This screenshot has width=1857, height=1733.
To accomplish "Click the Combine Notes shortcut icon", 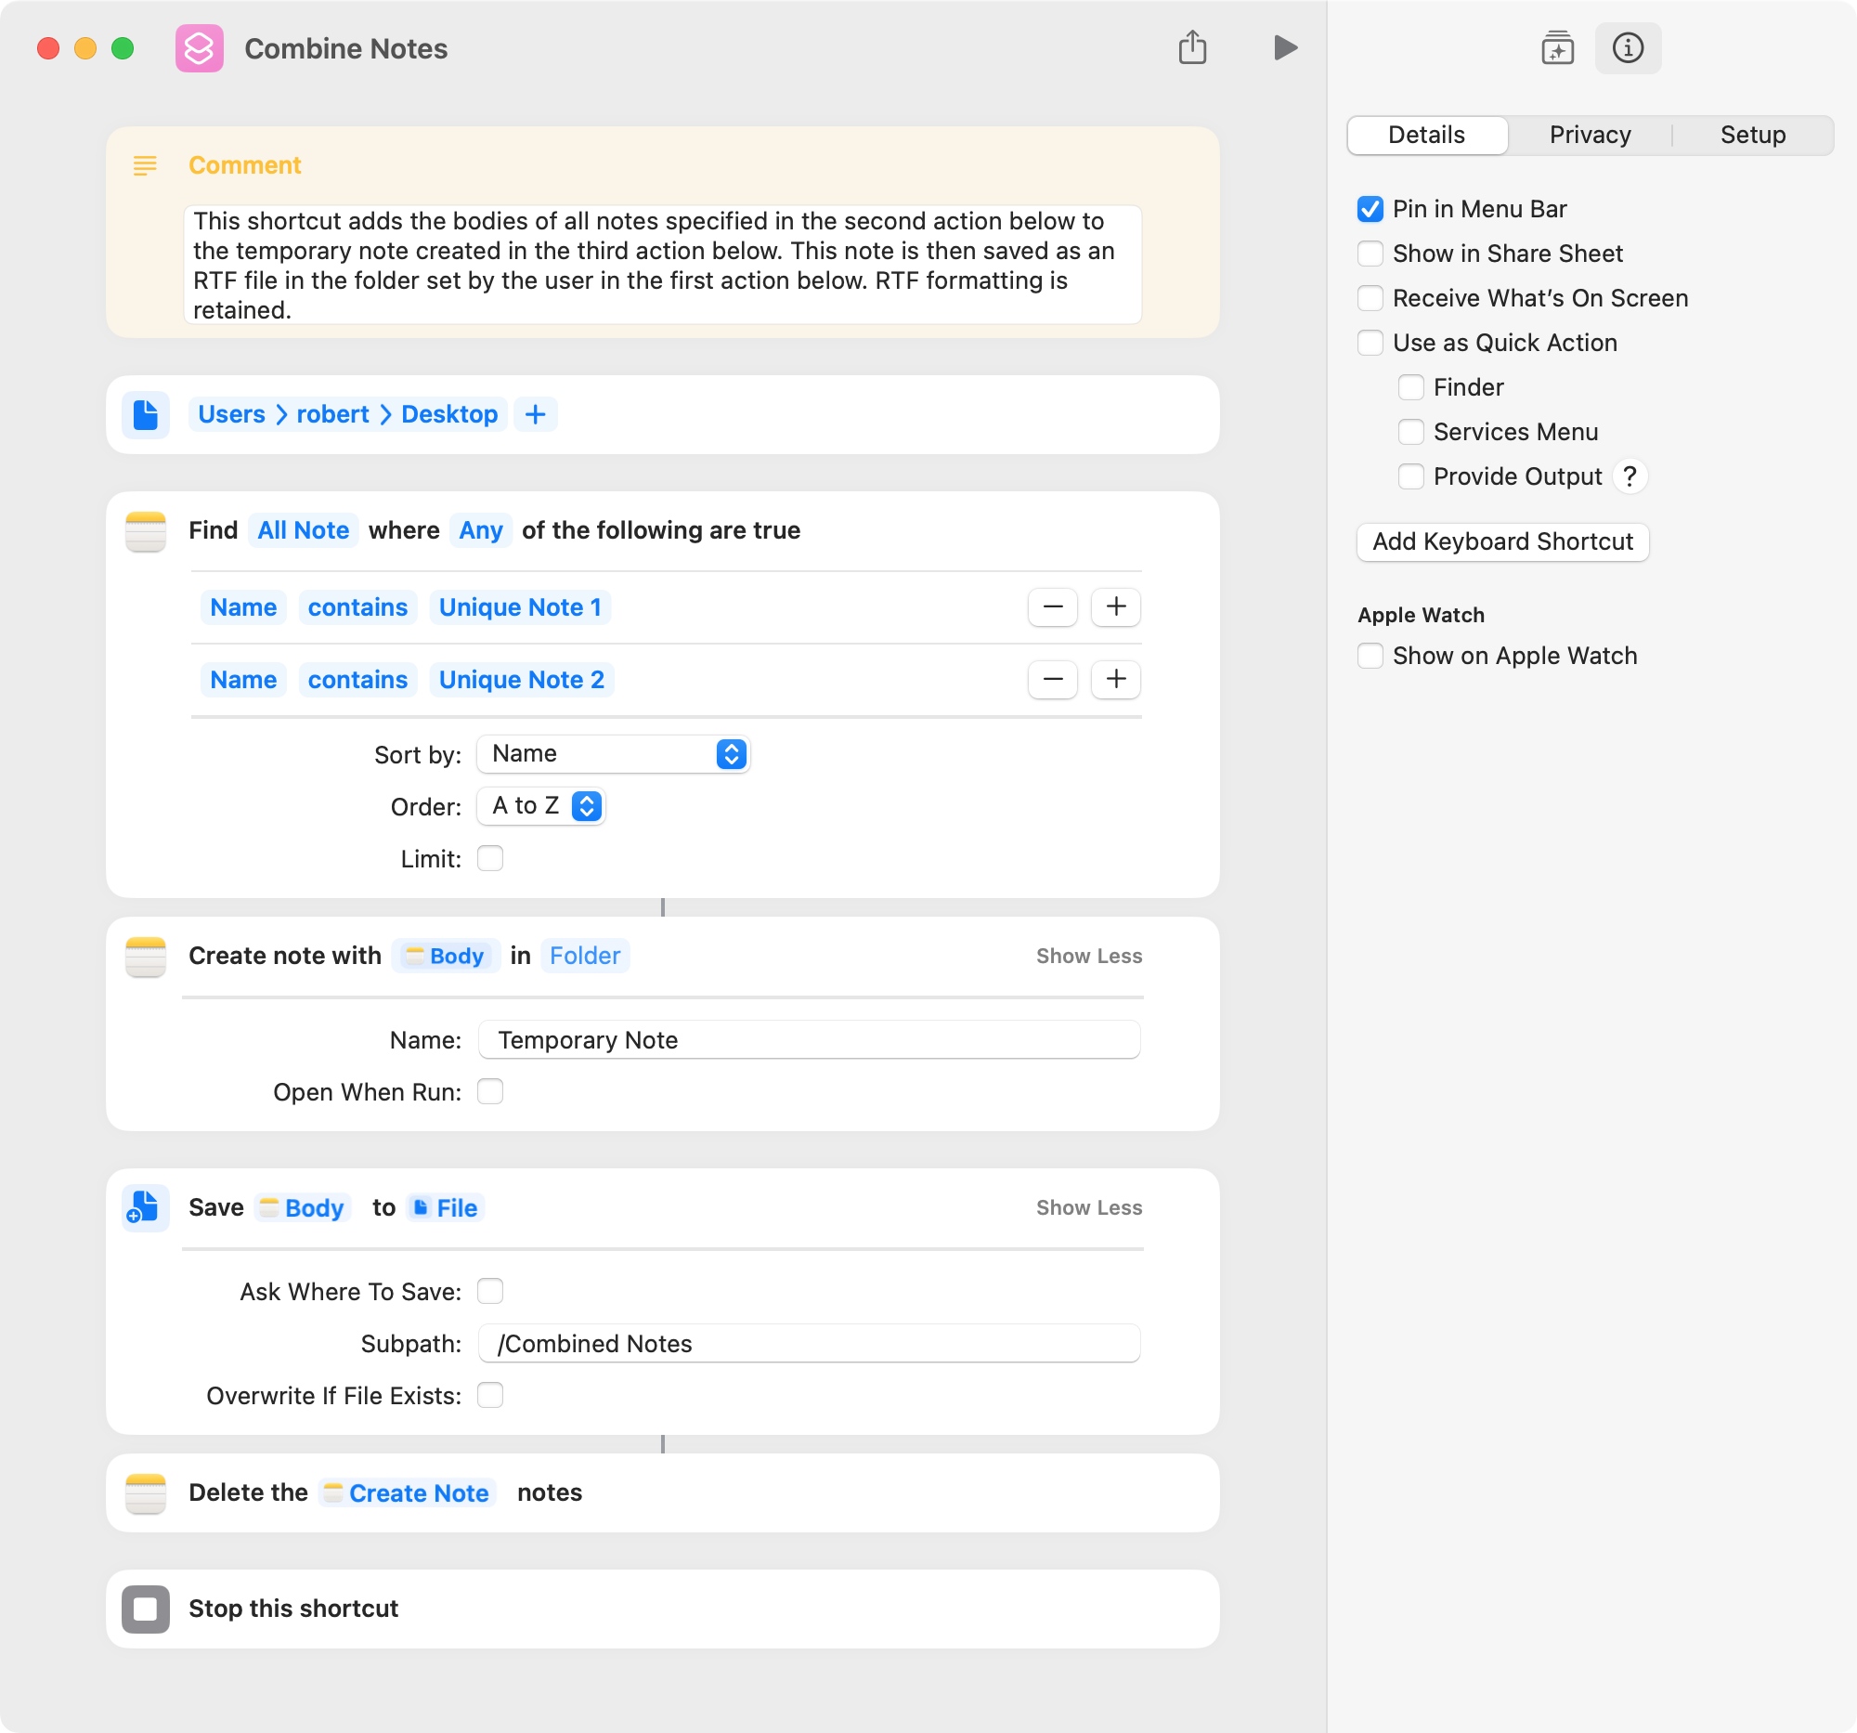I will [199, 48].
